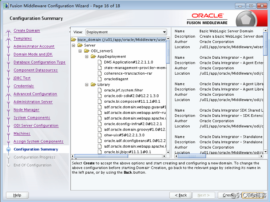Click the oracle.adf.dconfigbeans file icon
The height and width of the screenshot is (202, 270).
pos(100,141)
